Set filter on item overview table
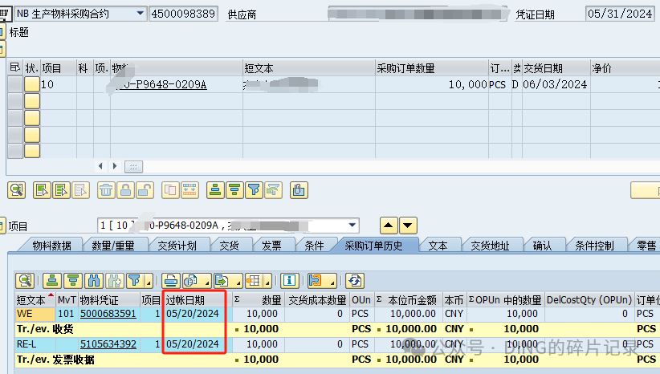 coord(254,190)
